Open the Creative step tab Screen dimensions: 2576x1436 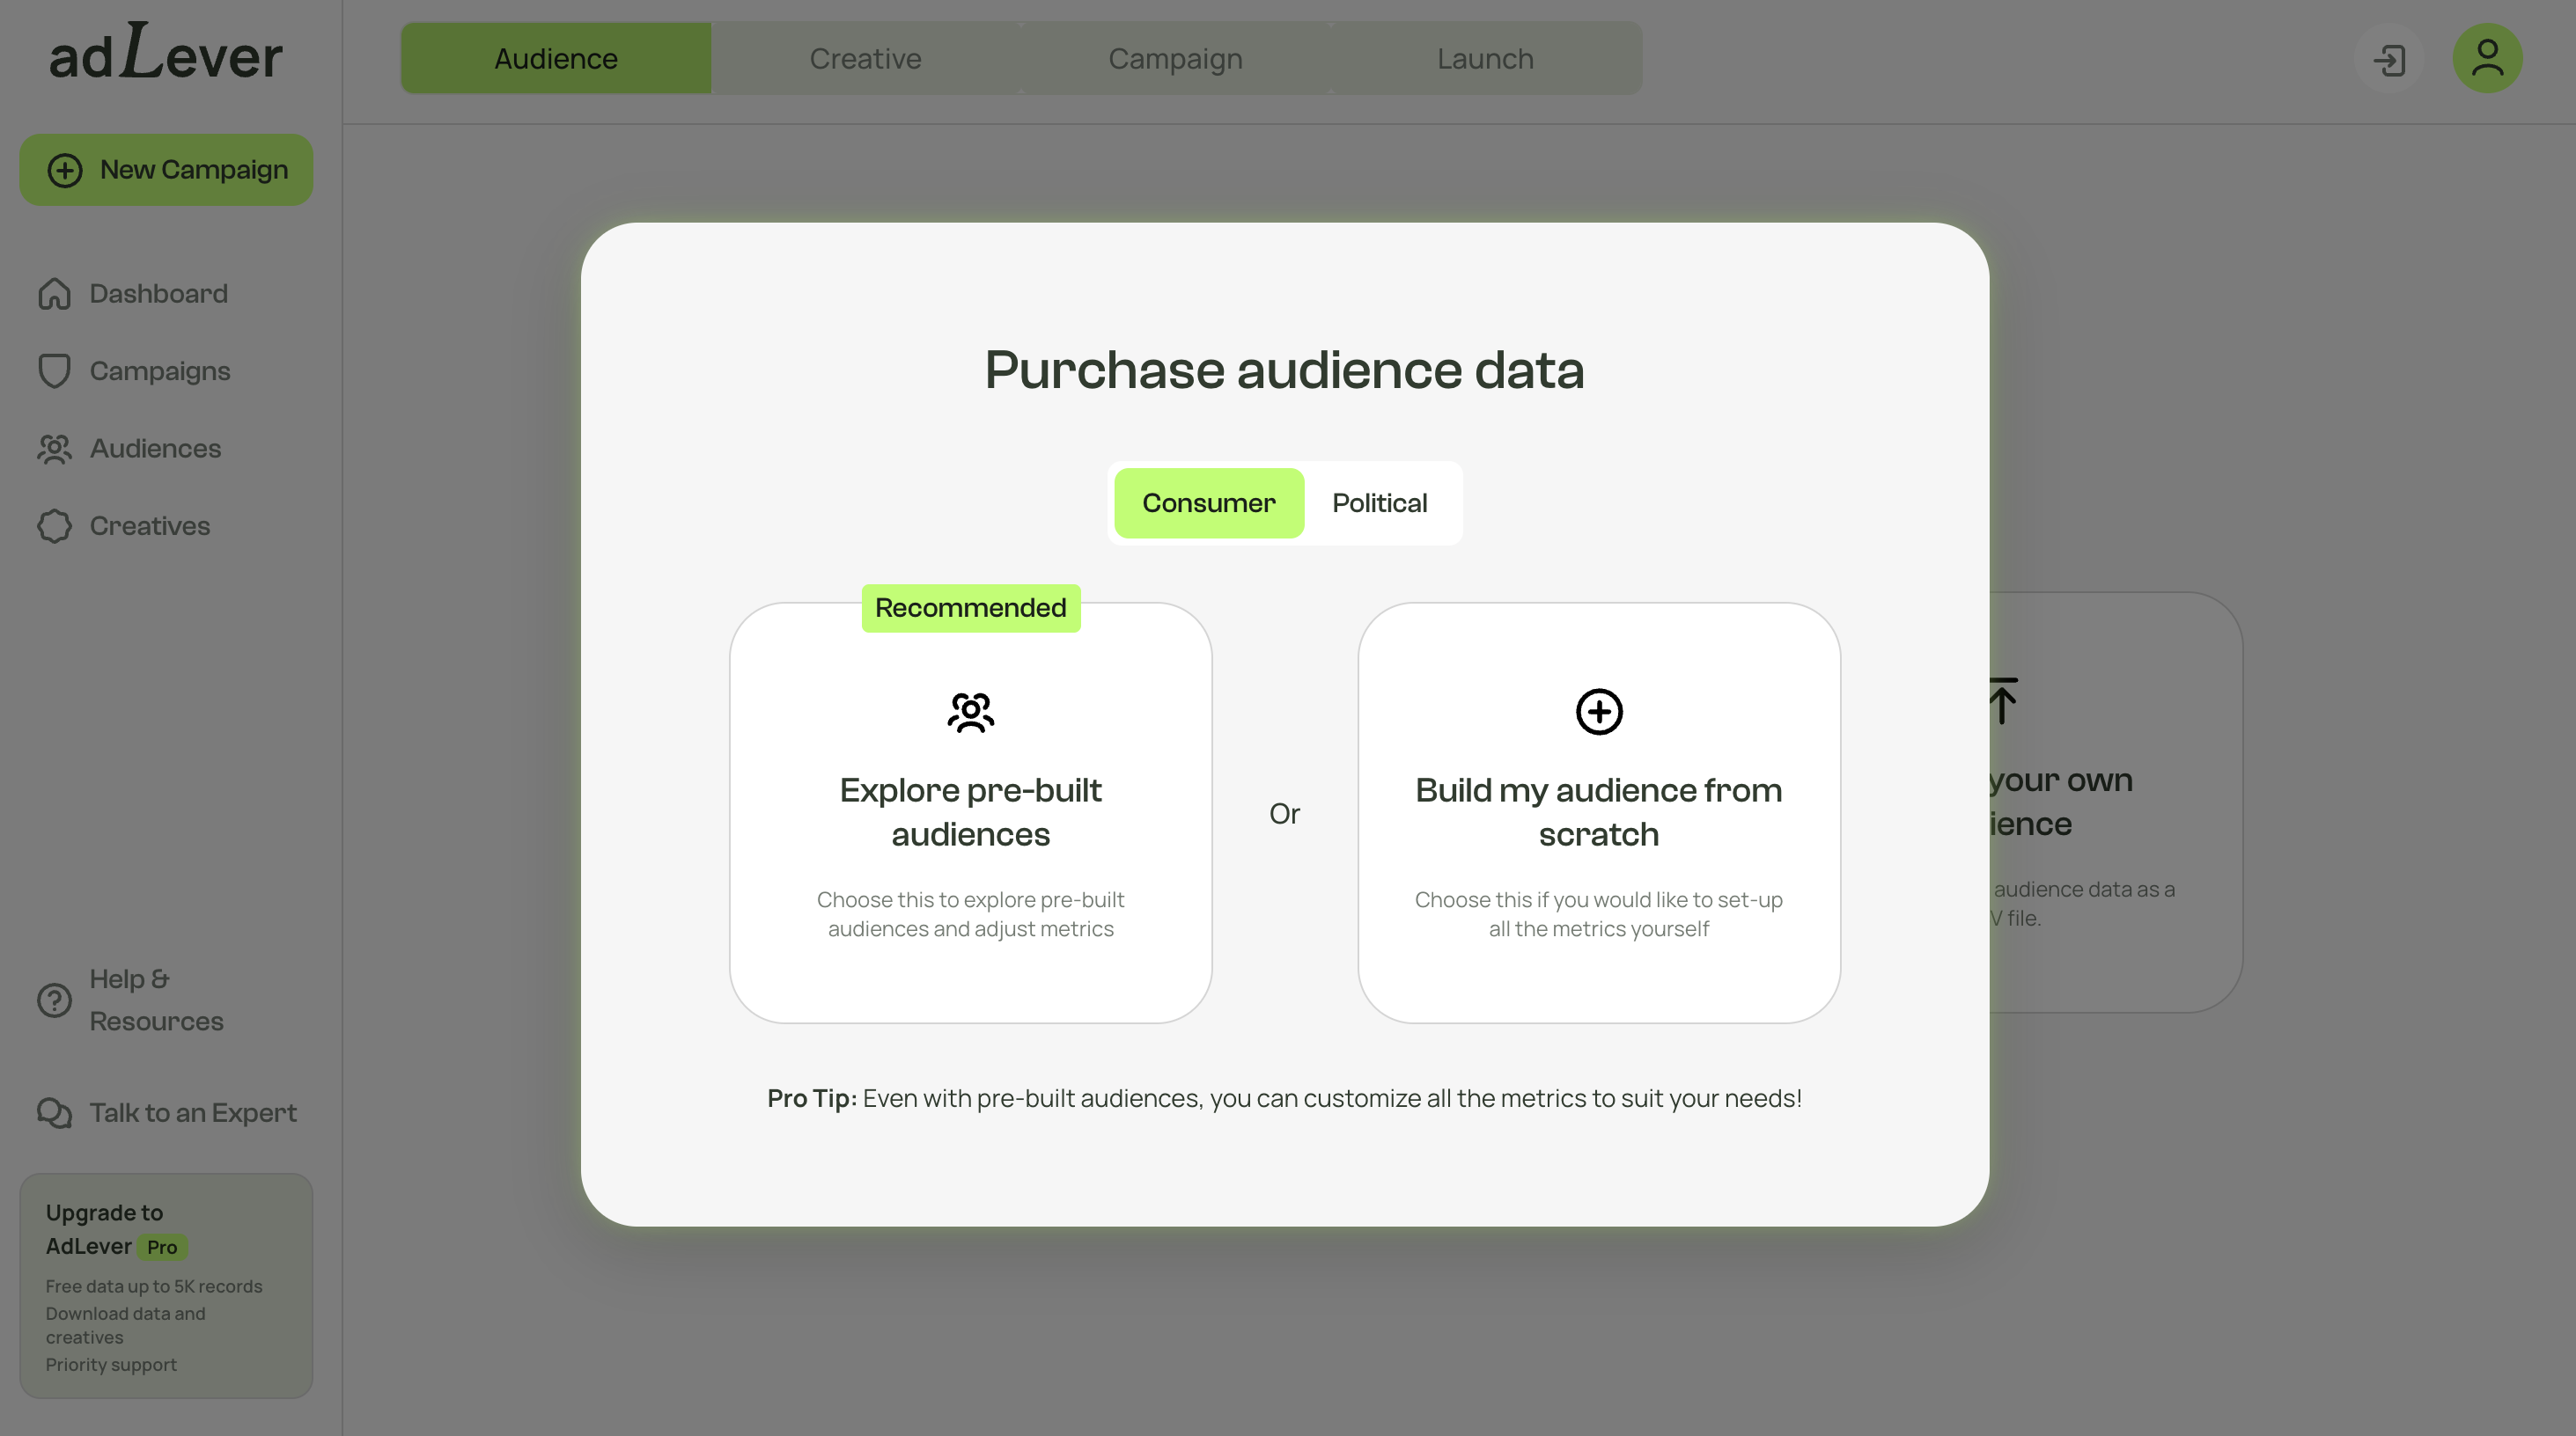pyautogui.click(x=865, y=58)
